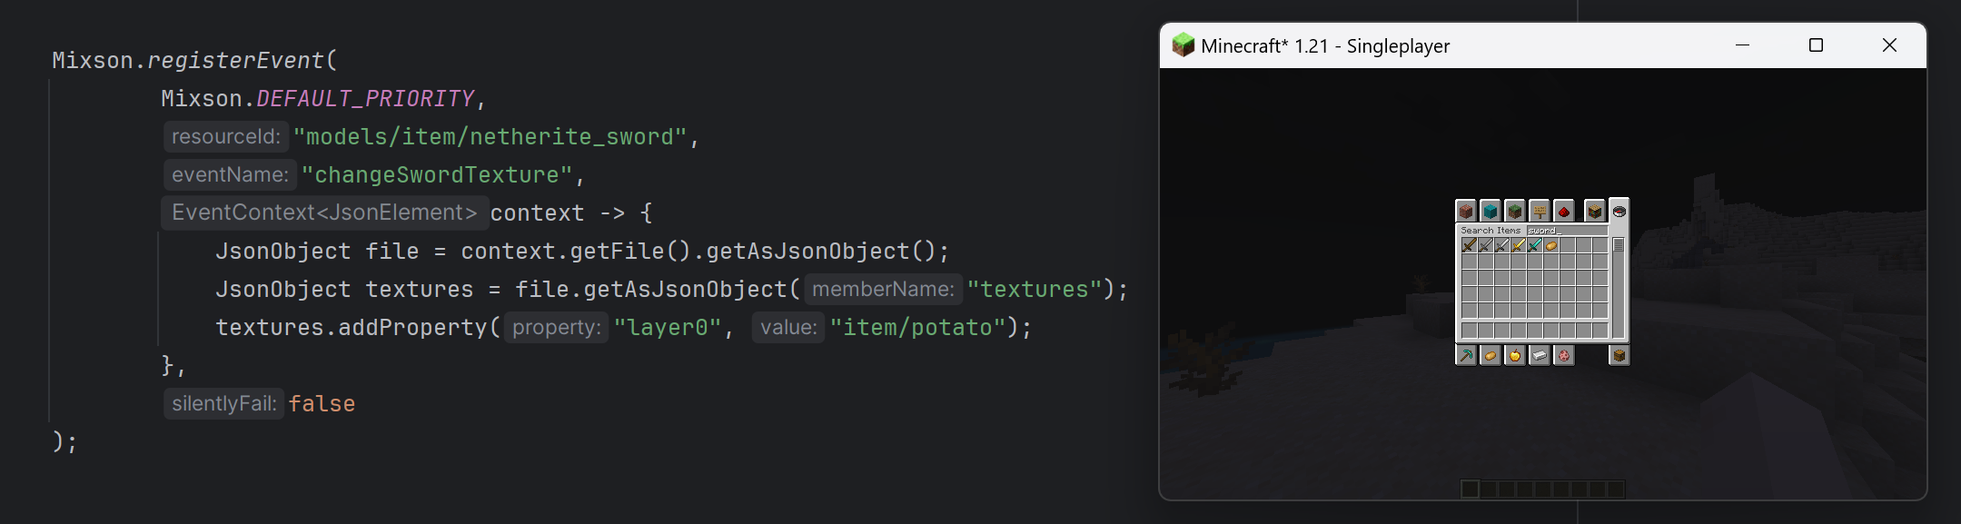Pick the diamond sword item
The image size is (1961, 524).
pos(1535,246)
